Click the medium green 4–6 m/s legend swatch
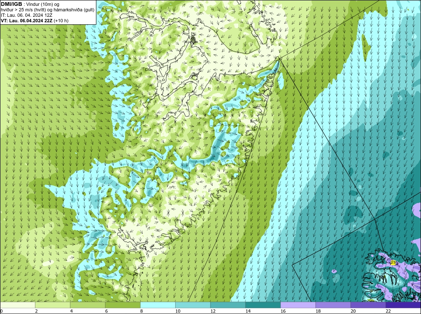The image size is (421, 314). (x=88, y=305)
